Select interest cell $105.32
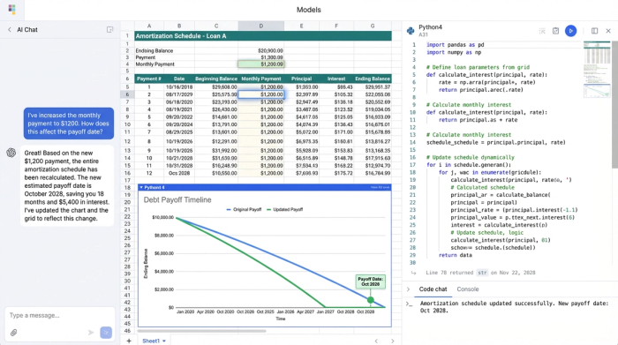This screenshot has width=618, height=345. coord(336,94)
